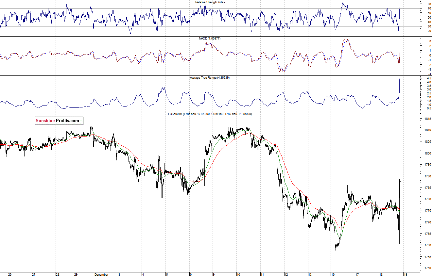432x276 pixels.
Task: Click the December label on date axis
Action: (x=101, y=274)
